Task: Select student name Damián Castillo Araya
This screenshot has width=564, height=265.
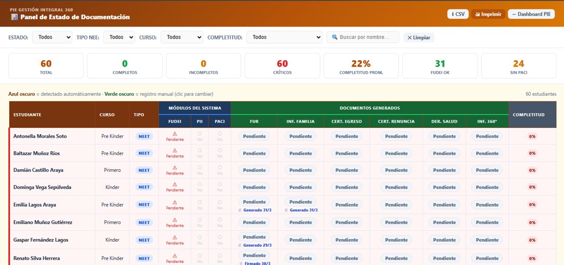Action: click(x=38, y=170)
